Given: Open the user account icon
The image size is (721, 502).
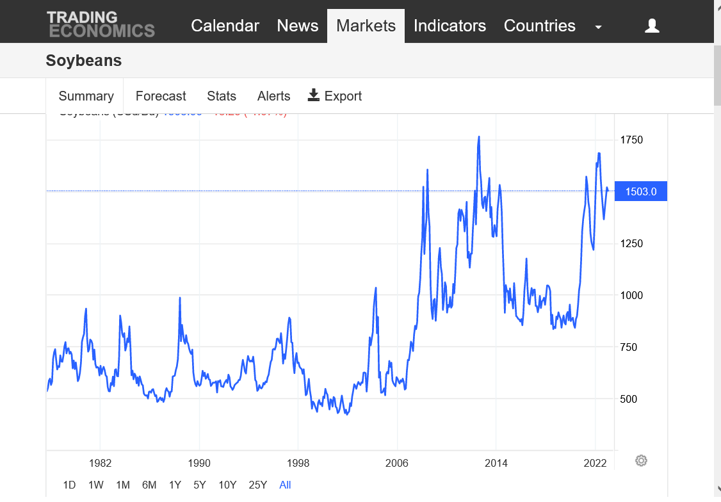Looking at the screenshot, I should point(652,26).
